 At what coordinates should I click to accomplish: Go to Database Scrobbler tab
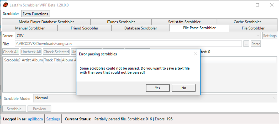(141, 28)
